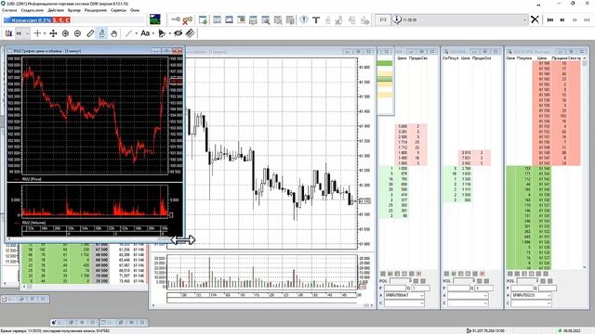Click price field P in rightmost order book
The image size is (595, 334).
click(x=522, y=289)
